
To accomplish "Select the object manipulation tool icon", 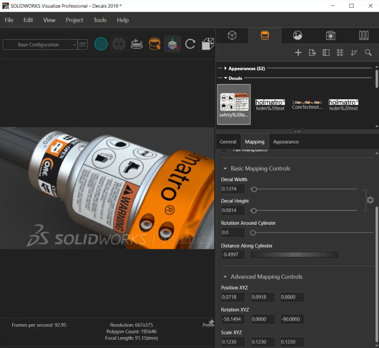I will click(x=173, y=44).
